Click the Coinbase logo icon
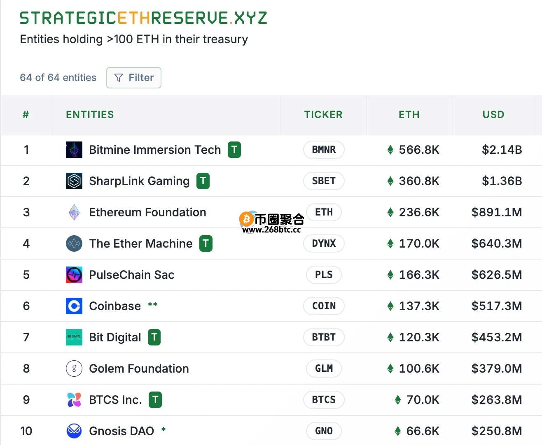542x445 pixels. point(74,306)
